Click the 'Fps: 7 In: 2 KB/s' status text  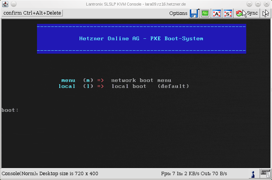click(180, 174)
